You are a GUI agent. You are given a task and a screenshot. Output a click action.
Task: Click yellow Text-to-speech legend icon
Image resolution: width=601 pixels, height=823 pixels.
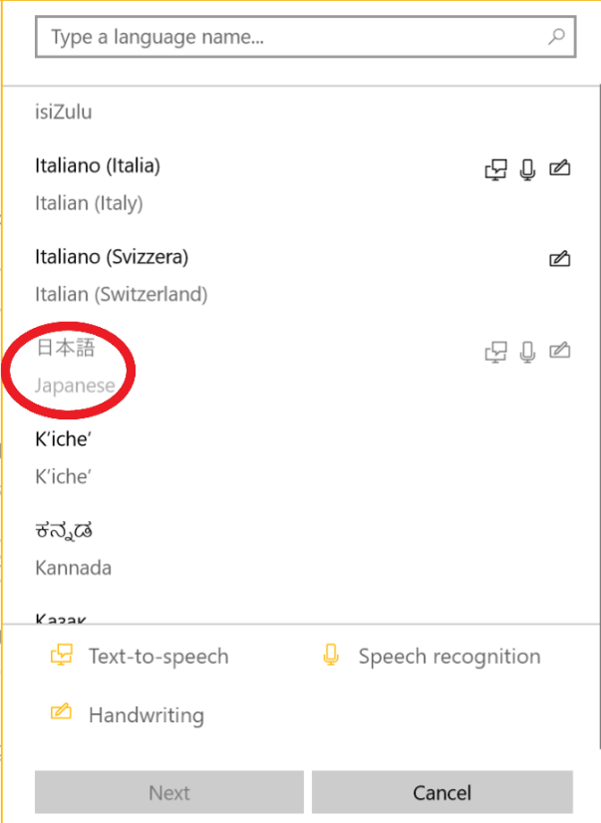[x=62, y=655]
